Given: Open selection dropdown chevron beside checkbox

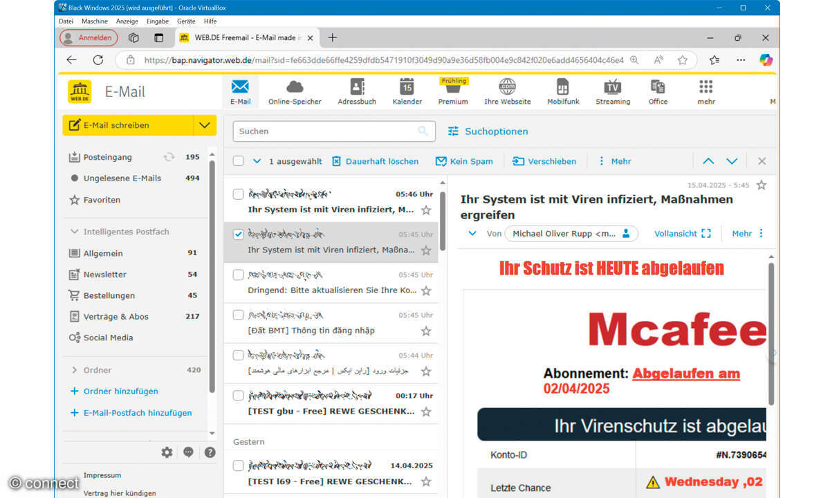Looking at the screenshot, I should point(257,161).
